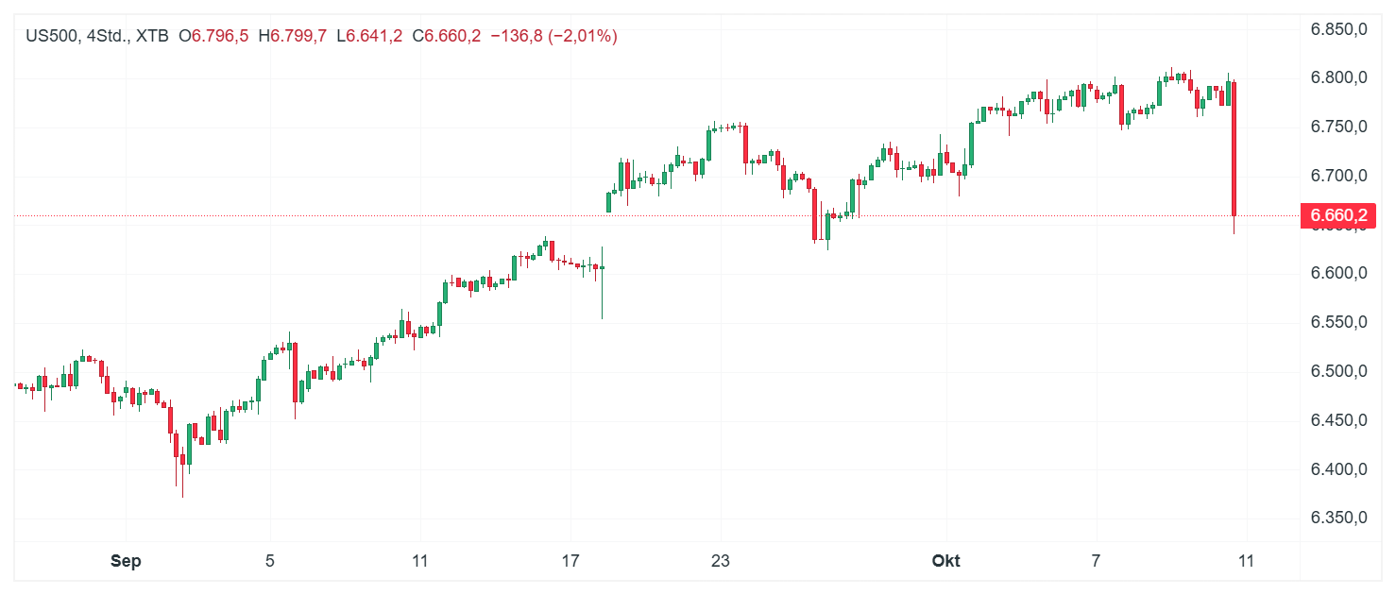Select the large red last candle

1234,148
